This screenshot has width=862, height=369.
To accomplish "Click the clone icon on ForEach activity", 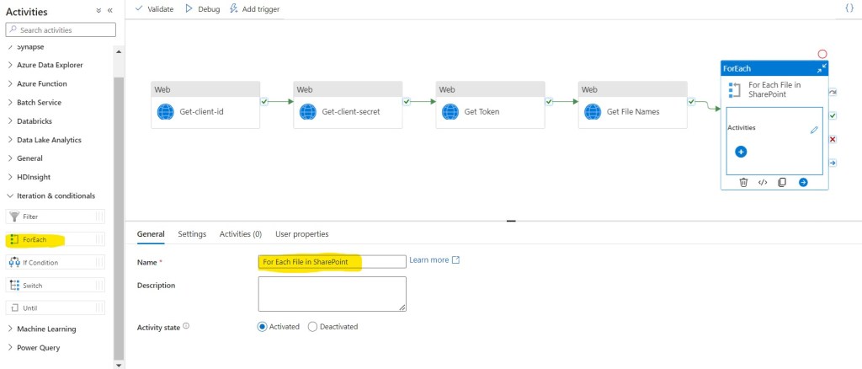I will pos(782,182).
